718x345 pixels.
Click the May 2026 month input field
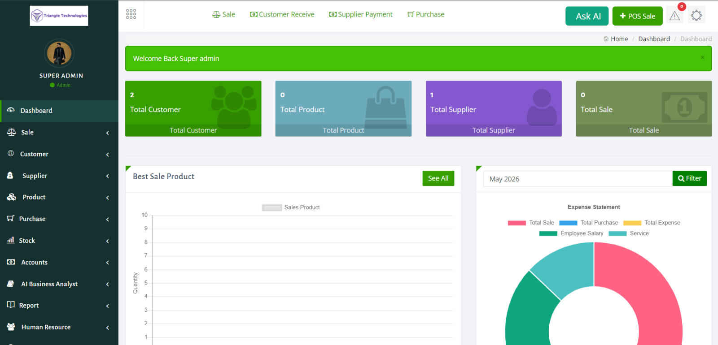(x=578, y=179)
